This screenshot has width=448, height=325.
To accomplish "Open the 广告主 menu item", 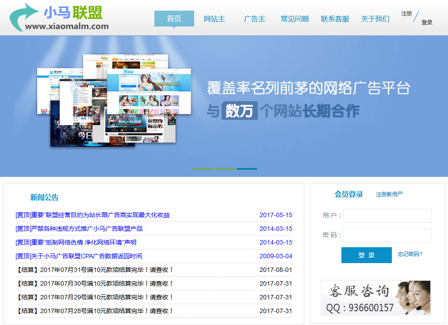I will point(254,19).
